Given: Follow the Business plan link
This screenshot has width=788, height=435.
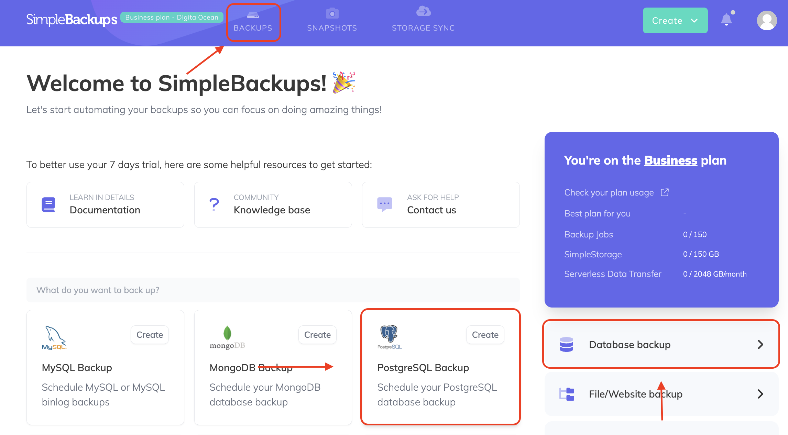Looking at the screenshot, I should [670, 160].
